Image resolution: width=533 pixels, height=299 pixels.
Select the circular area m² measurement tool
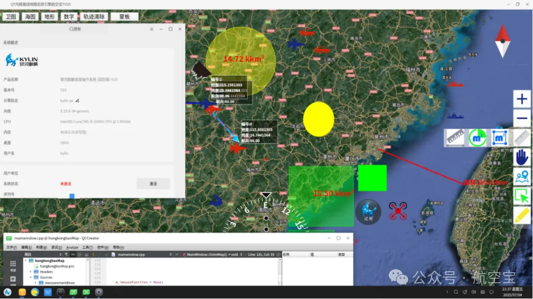pyautogui.click(x=478, y=138)
